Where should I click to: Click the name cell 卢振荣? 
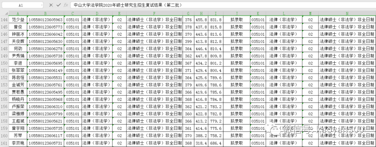[18, 106]
